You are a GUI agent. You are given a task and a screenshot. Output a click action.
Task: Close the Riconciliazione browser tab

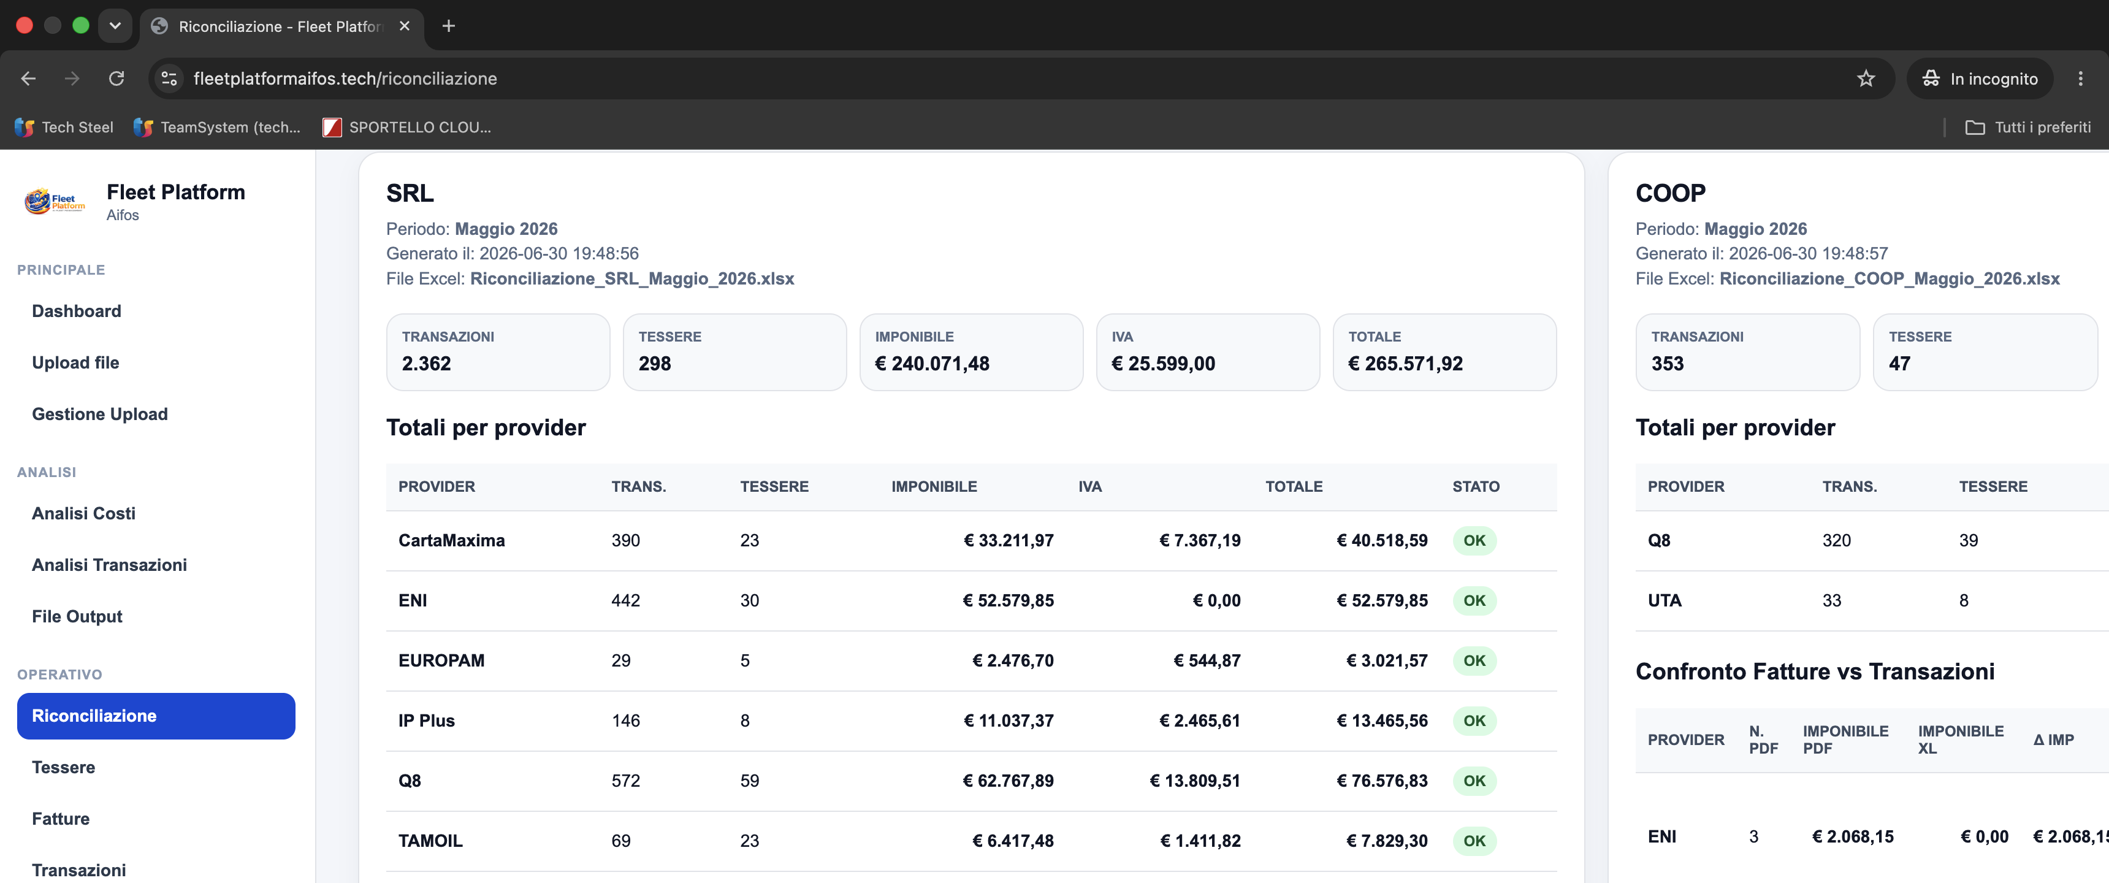tap(405, 26)
